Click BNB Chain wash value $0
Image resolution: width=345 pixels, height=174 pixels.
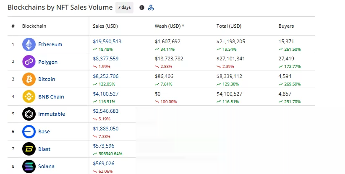157,94
